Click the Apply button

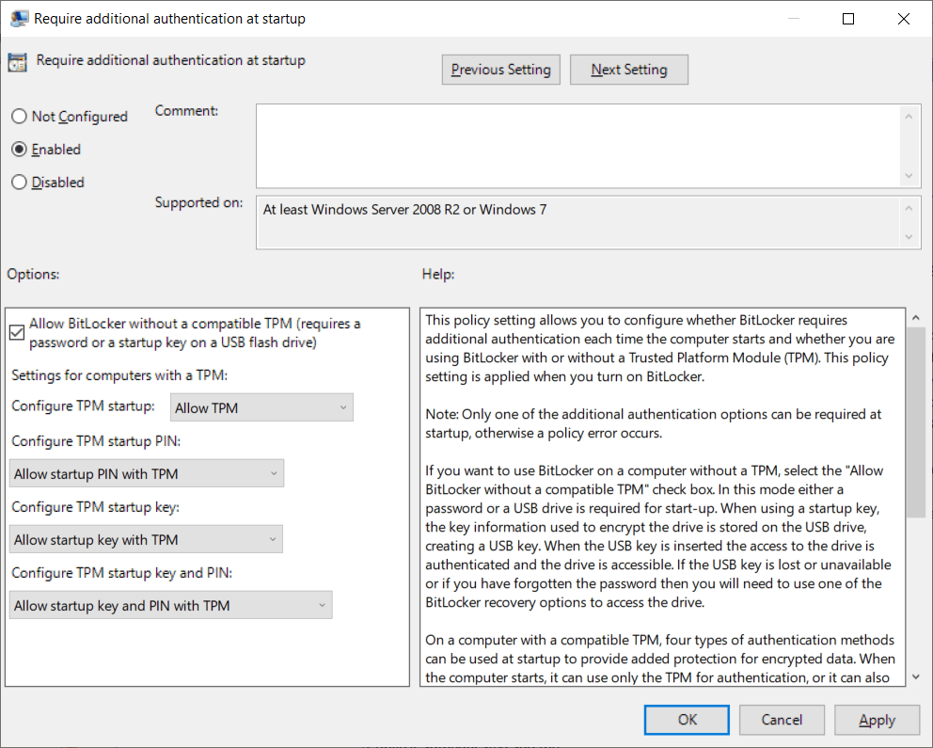pyautogui.click(x=878, y=720)
